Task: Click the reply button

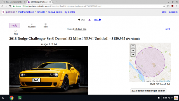Action: (x=14, y=26)
